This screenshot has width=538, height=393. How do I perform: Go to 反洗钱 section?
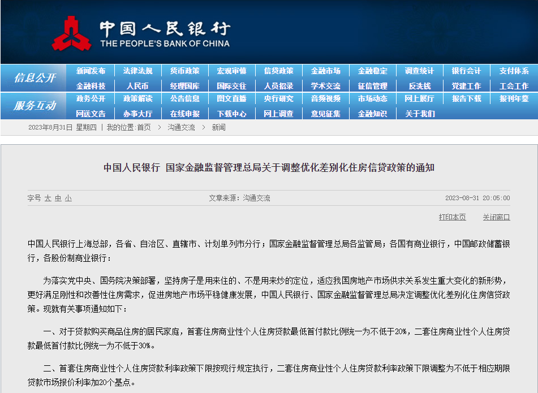tap(419, 86)
